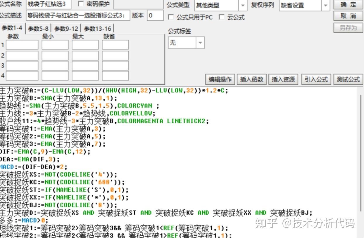
Task: Click code line 突破捉妖BJ:=NOT(CODELIKE('8'))
Action: [58, 205]
